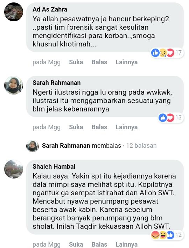Open Lainnya menu under Ad As Zahra's comment
The width and height of the screenshot is (189, 248).
[127, 62]
